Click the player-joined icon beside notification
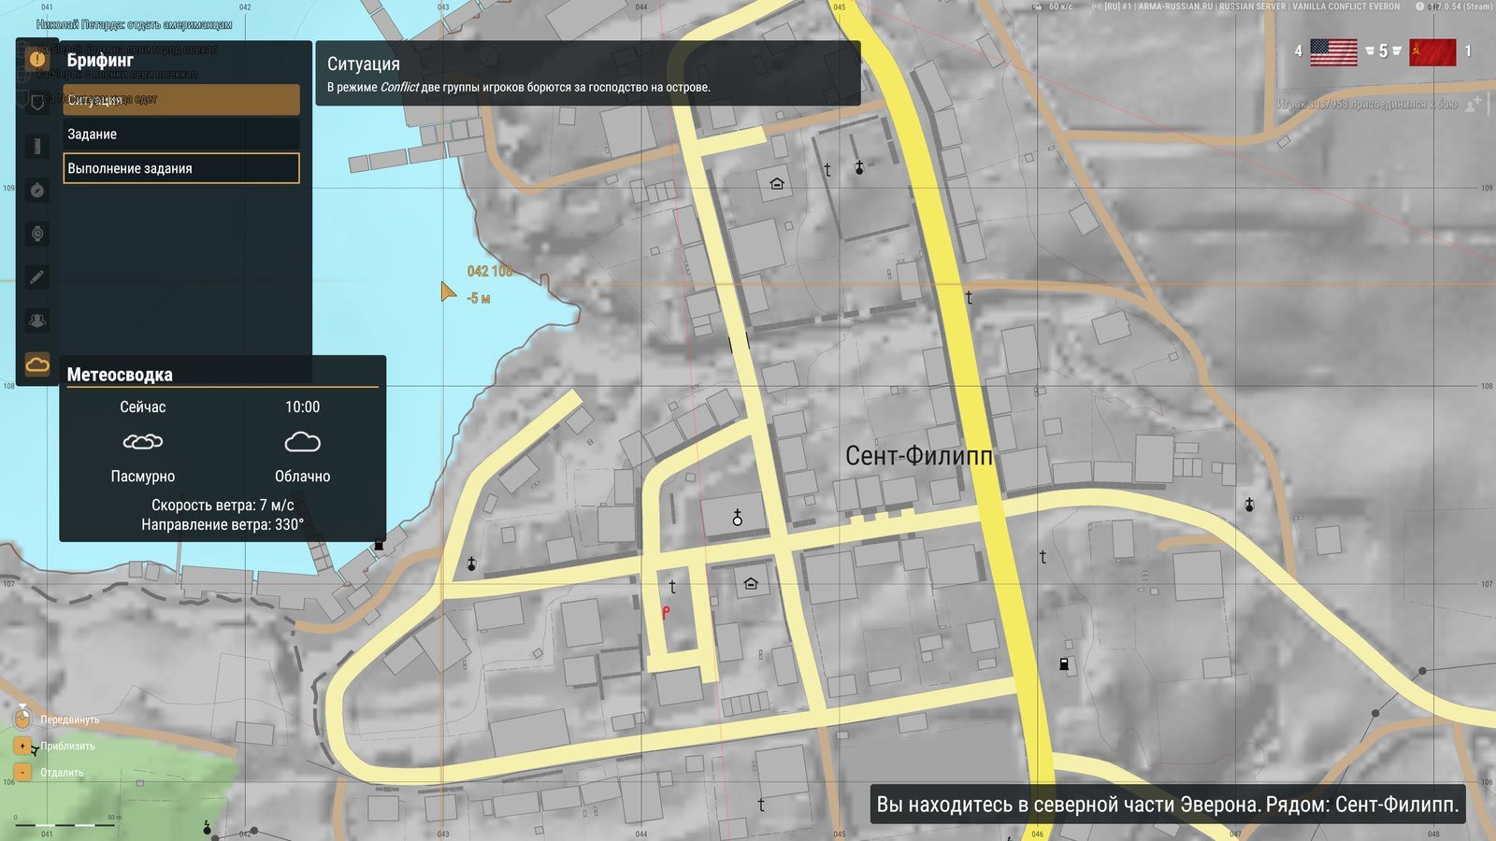The image size is (1496, 841). click(1474, 104)
